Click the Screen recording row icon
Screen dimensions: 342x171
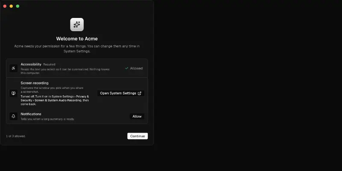point(13,93)
